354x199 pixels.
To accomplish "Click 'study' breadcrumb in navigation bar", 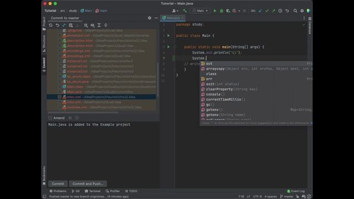I will tap(72, 11).
